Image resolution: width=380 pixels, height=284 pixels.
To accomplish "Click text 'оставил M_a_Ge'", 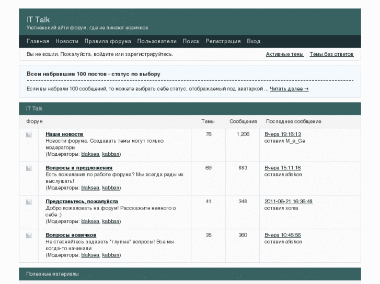I will (x=284, y=141).
